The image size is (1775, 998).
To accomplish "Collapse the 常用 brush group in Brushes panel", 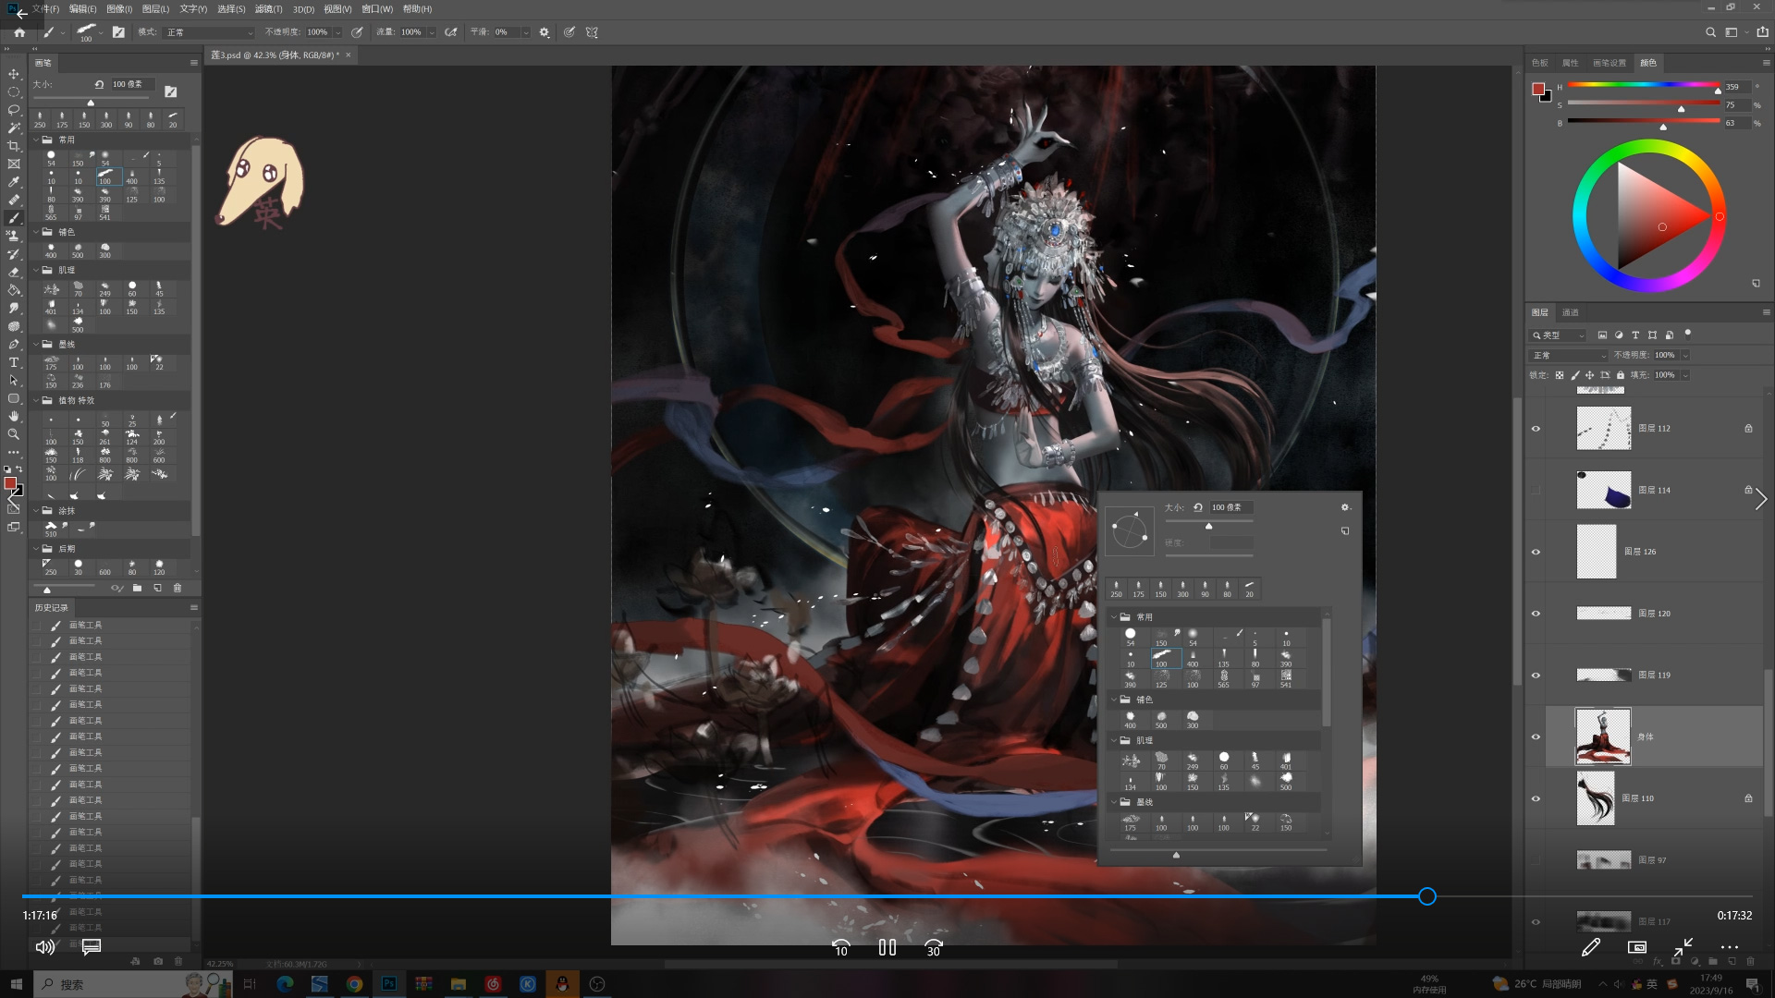I will [x=37, y=140].
